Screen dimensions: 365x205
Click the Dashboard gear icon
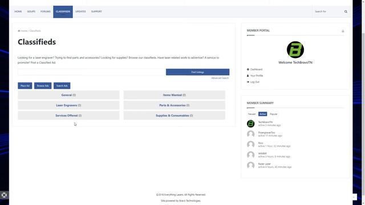[x=248, y=69]
